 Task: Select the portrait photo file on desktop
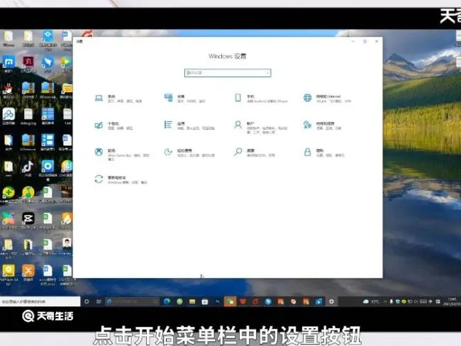point(67,246)
